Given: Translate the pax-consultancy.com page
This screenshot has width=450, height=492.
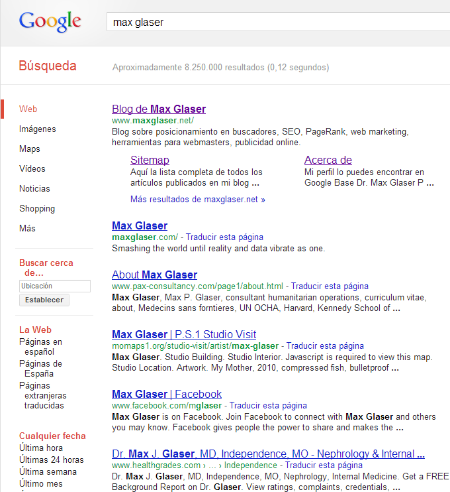Looking at the screenshot, I should pos(330,286).
